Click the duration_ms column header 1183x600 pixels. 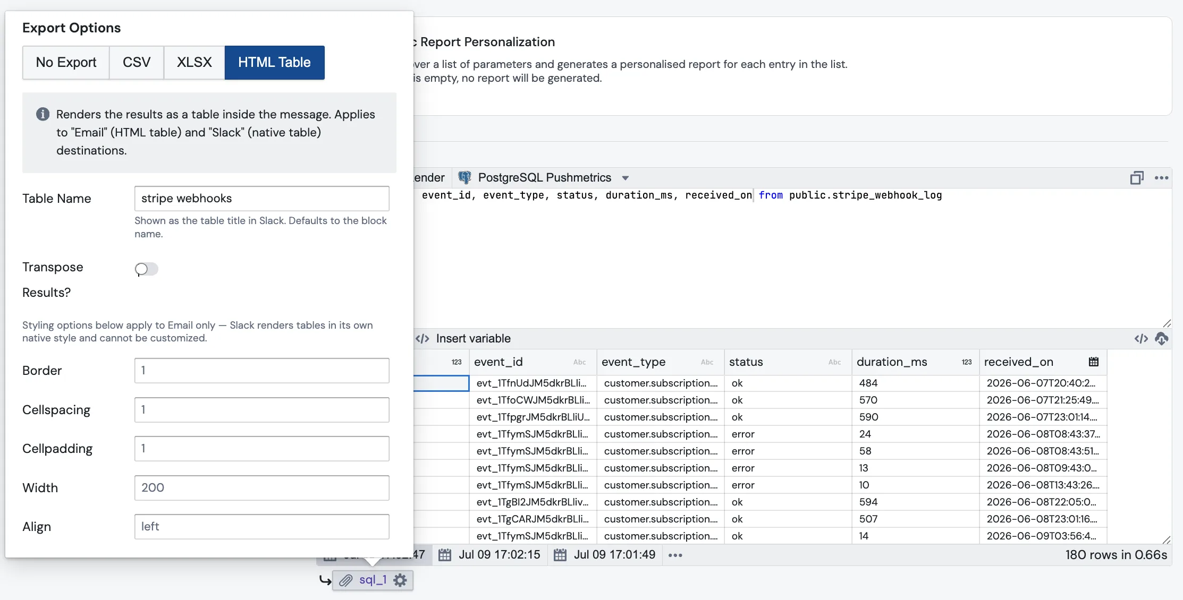pos(916,362)
